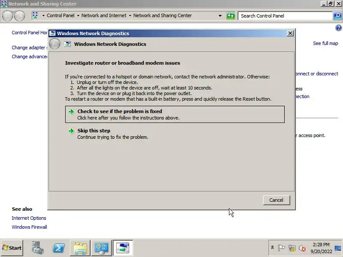Select Network and Sharing Center breadcrumb
Viewport: 343px width, 257px height.
tap(162, 15)
